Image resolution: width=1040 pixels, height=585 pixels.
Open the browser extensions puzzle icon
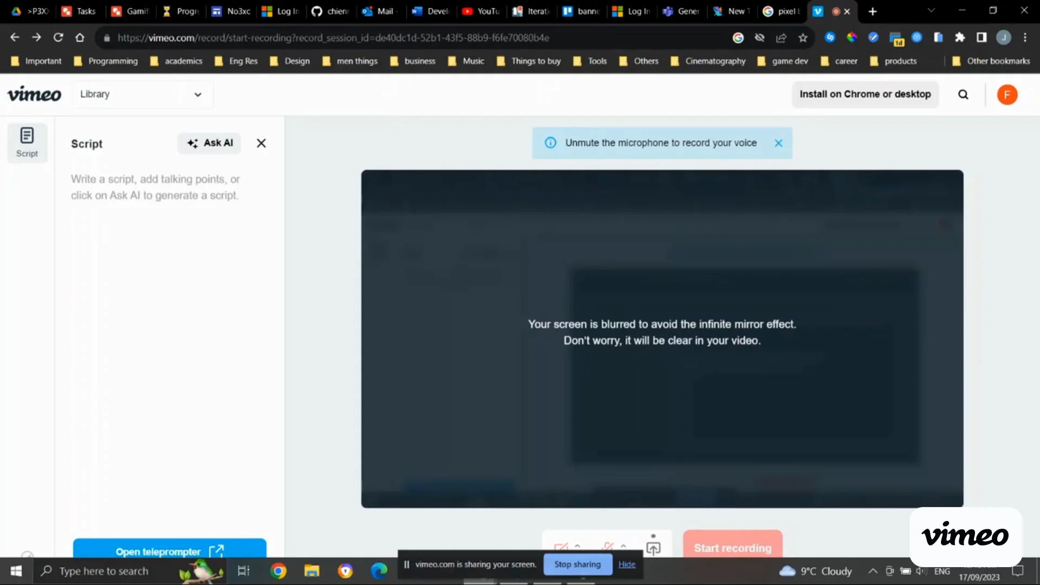(x=960, y=37)
